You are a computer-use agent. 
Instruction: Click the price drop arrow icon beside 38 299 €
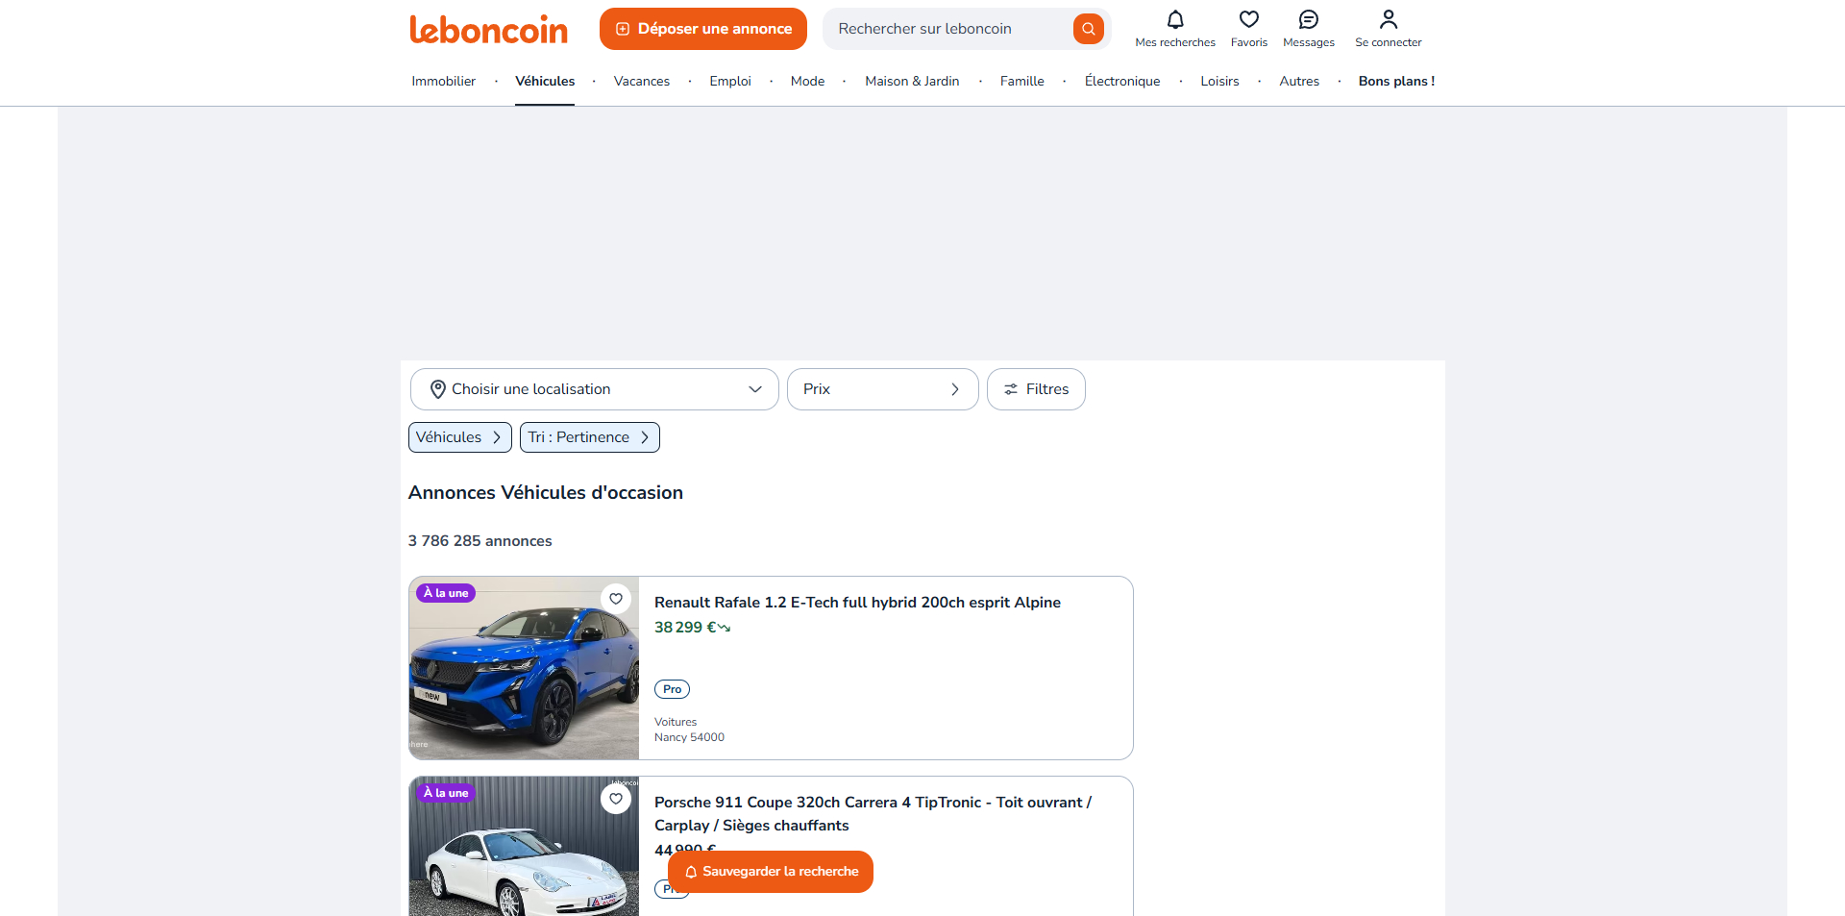tap(725, 628)
